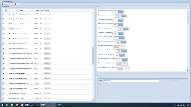Toggle Charge switch invalidation
Screen dimensions: 191x107
[x=118, y=33]
